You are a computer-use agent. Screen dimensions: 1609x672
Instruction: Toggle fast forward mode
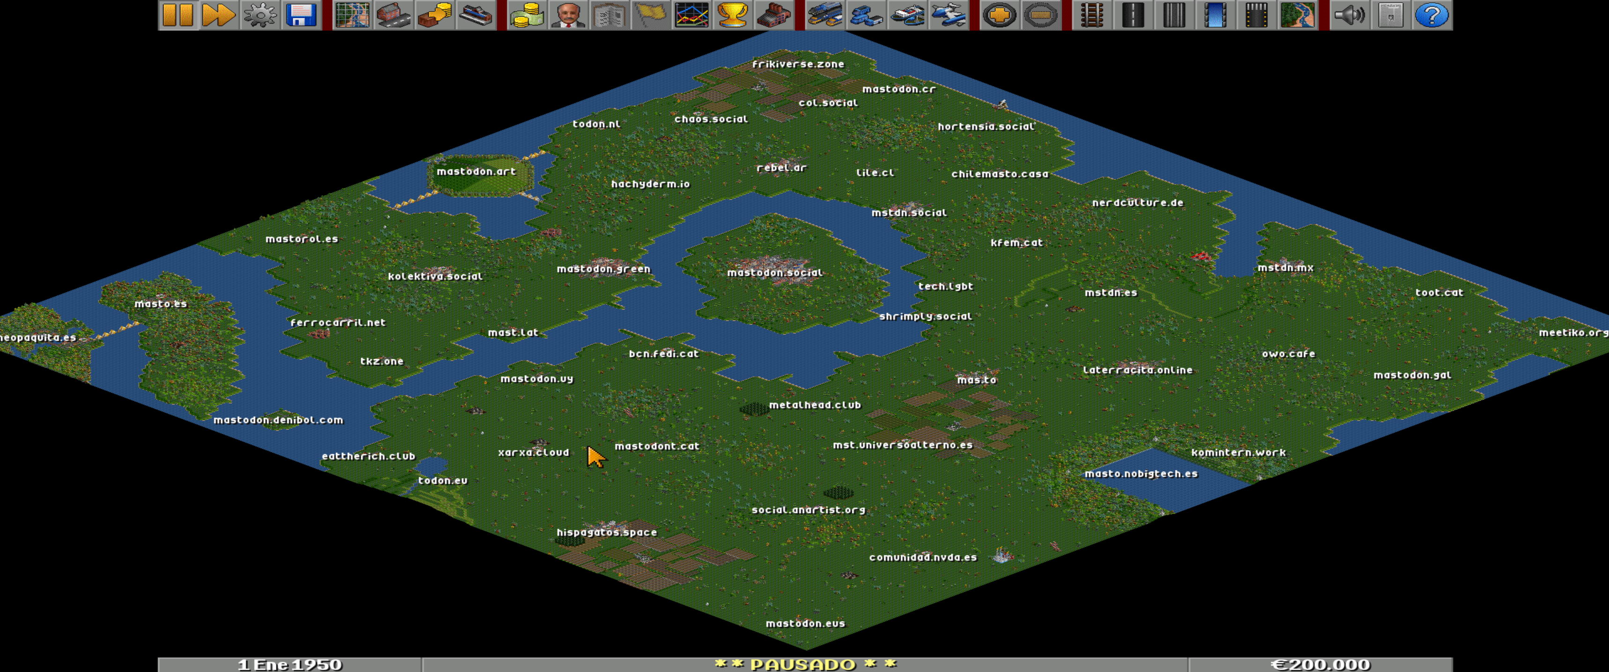click(219, 15)
